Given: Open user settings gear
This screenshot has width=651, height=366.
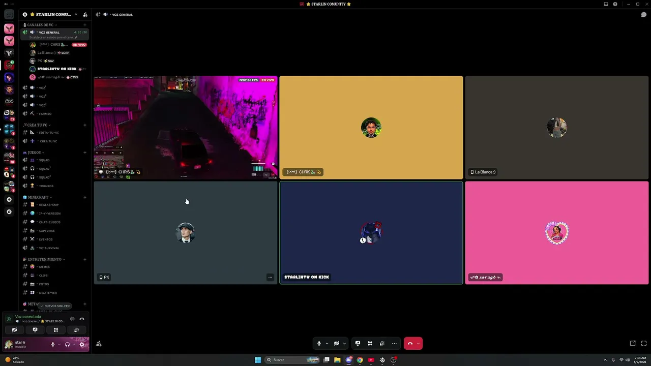Looking at the screenshot, I should coord(82,345).
